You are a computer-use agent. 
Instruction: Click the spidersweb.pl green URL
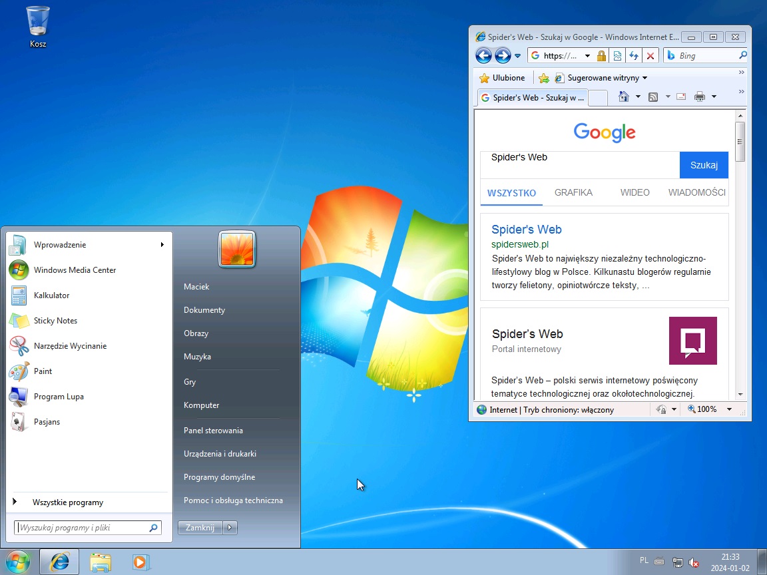click(x=520, y=244)
